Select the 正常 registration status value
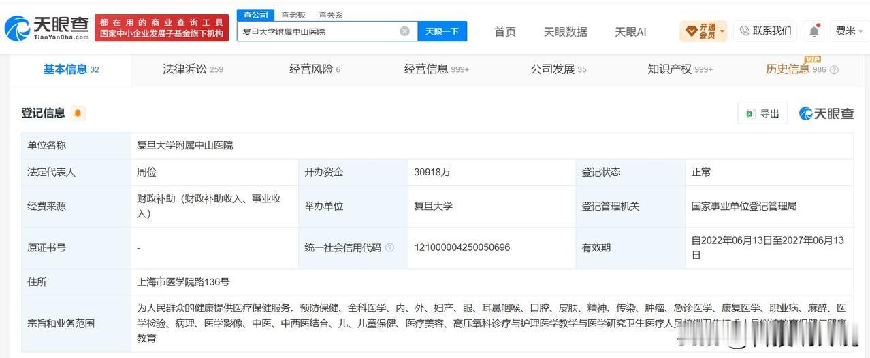 pyautogui.click(x=701, y=173)
